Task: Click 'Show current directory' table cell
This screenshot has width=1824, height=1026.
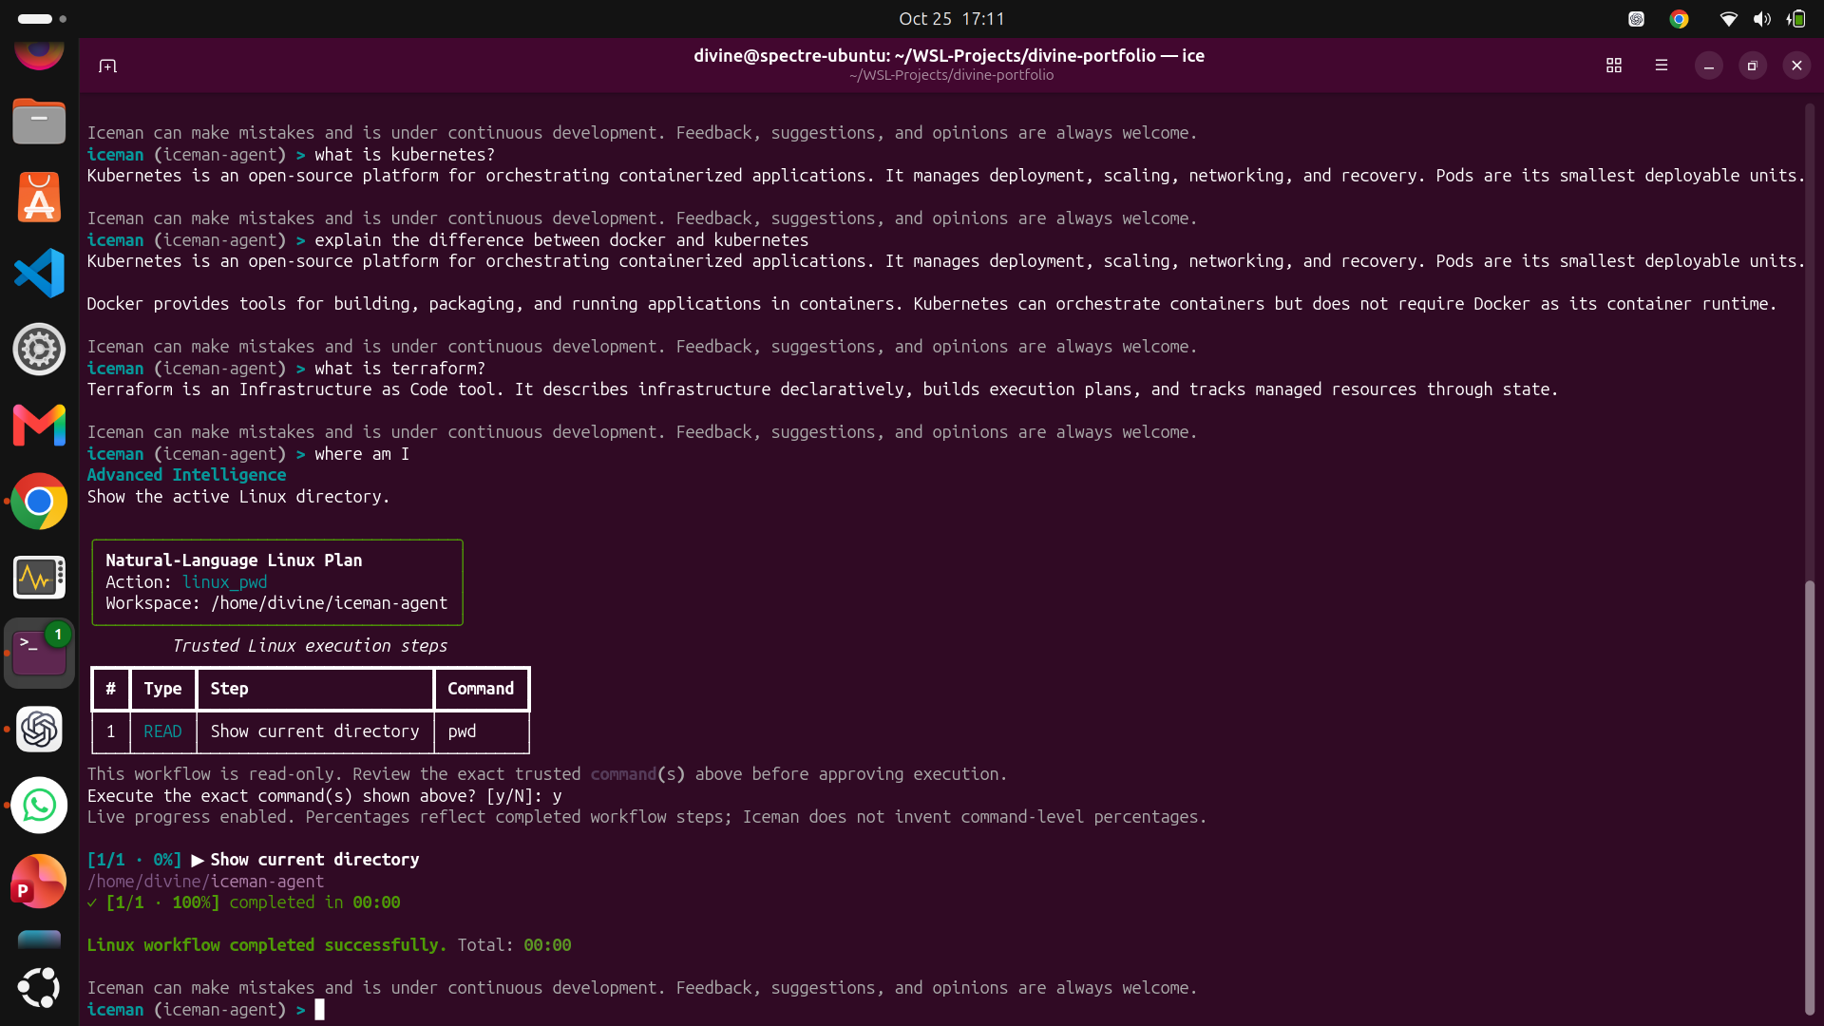Action: pyautogui.click(x=314, y=731)
